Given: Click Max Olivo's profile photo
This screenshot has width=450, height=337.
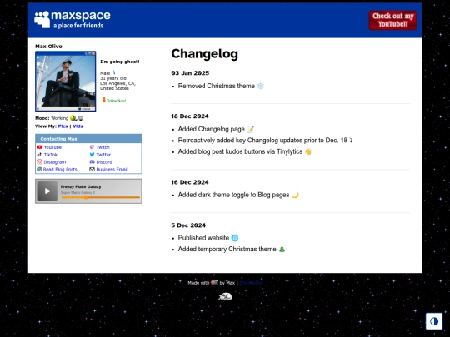Looking at the screenshot, I should 66,81.
